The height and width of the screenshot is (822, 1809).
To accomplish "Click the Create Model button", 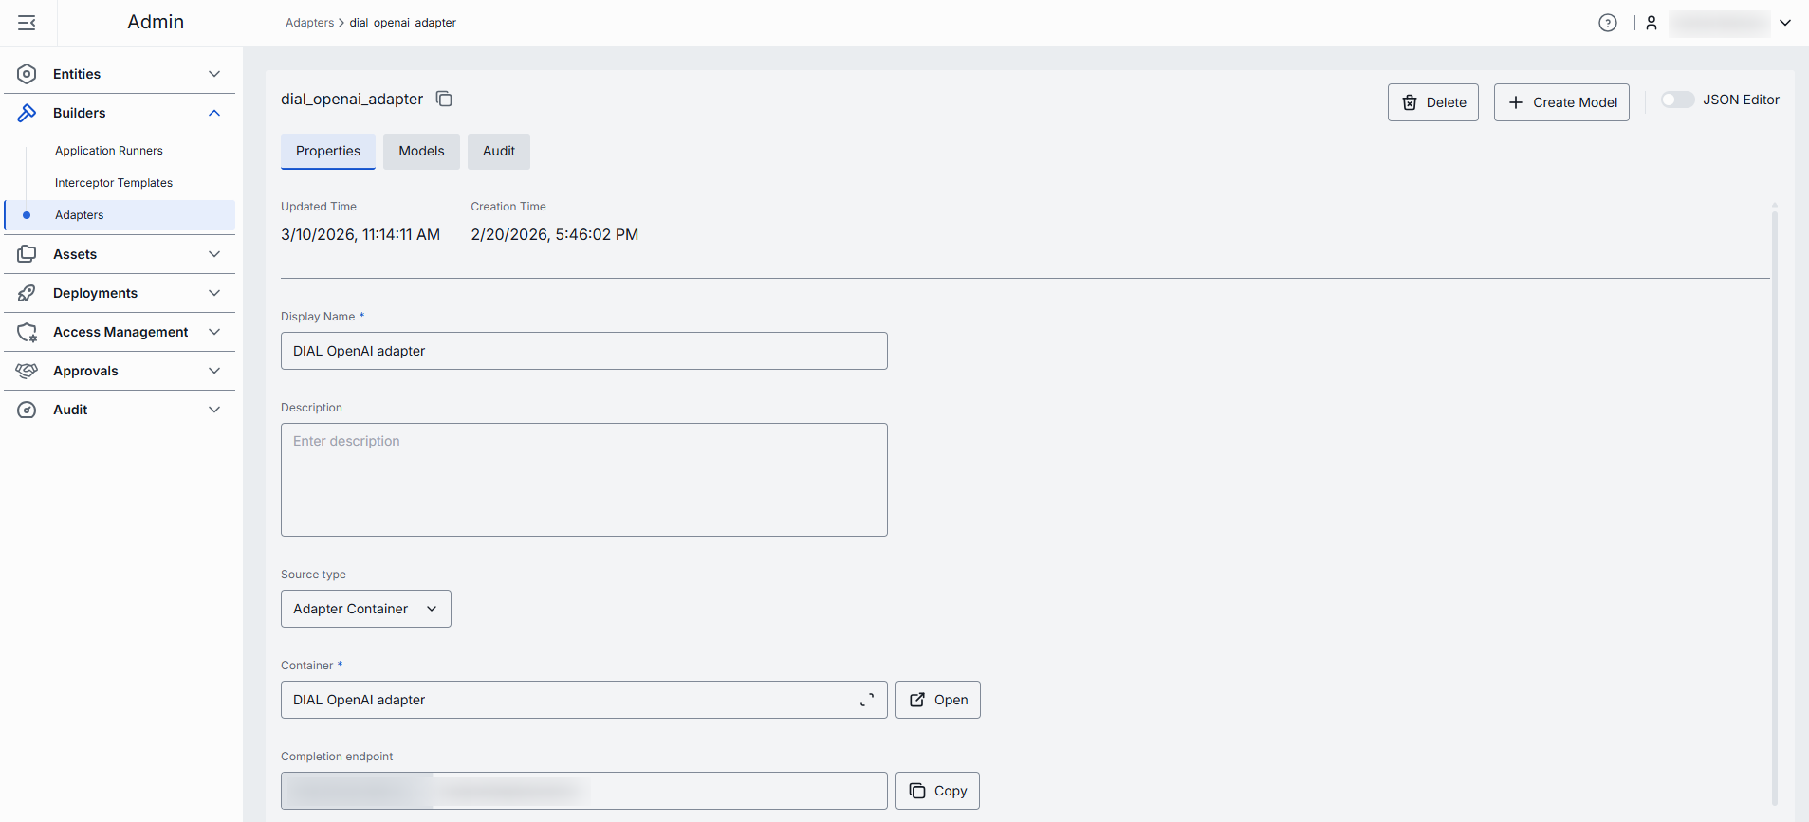I will [x=1561, y=102].
